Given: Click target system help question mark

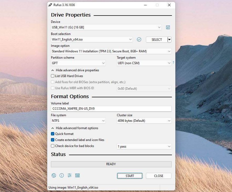Looking at the screenshot, I should pos(173,62).
